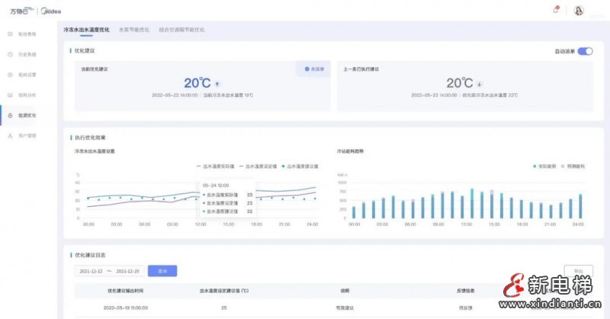Image resolution: width=610 pixels, height=319 pixels.
Task: Click the 能耗设置 settings icon in sidebar
Action: pyautogui.click(x=10, y=75)
